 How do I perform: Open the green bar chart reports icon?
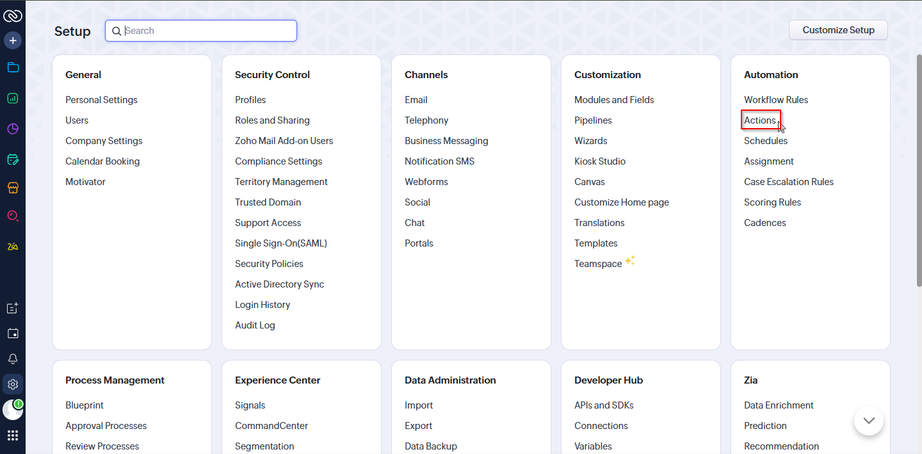[x=13, y=99]
